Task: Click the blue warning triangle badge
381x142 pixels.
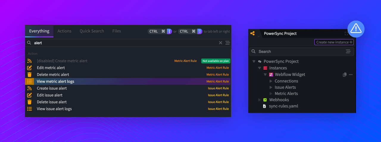Action: click(x=356, y=29)
